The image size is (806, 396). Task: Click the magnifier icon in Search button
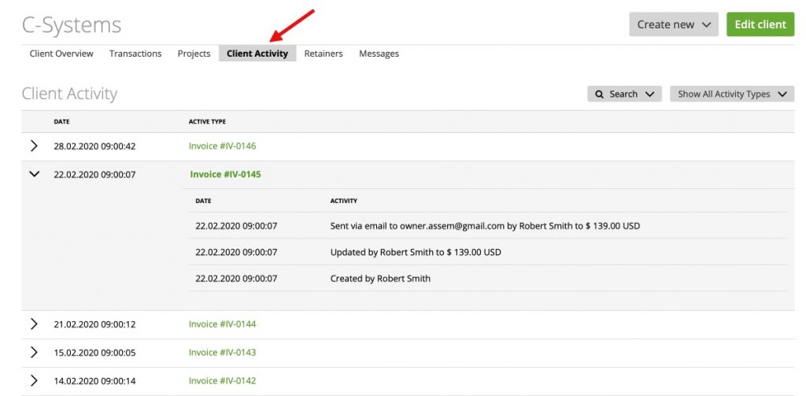pyautogui.click(x=599, y=94)
